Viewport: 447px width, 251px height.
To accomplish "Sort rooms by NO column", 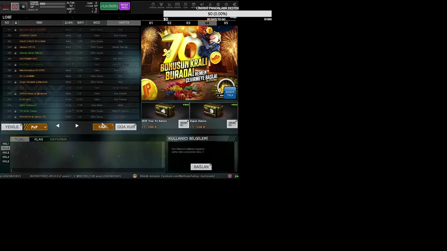I will click(x=7, y=23).
